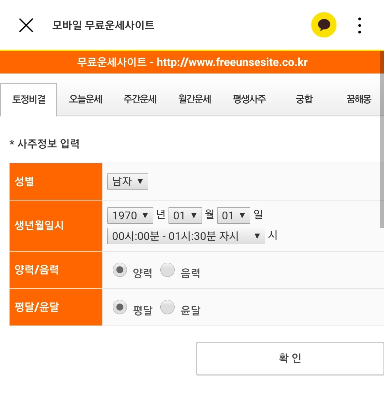Screen dimensions: 384x394
Task: Click the page's vertical scrollbar
Action: tap(382, 139)
